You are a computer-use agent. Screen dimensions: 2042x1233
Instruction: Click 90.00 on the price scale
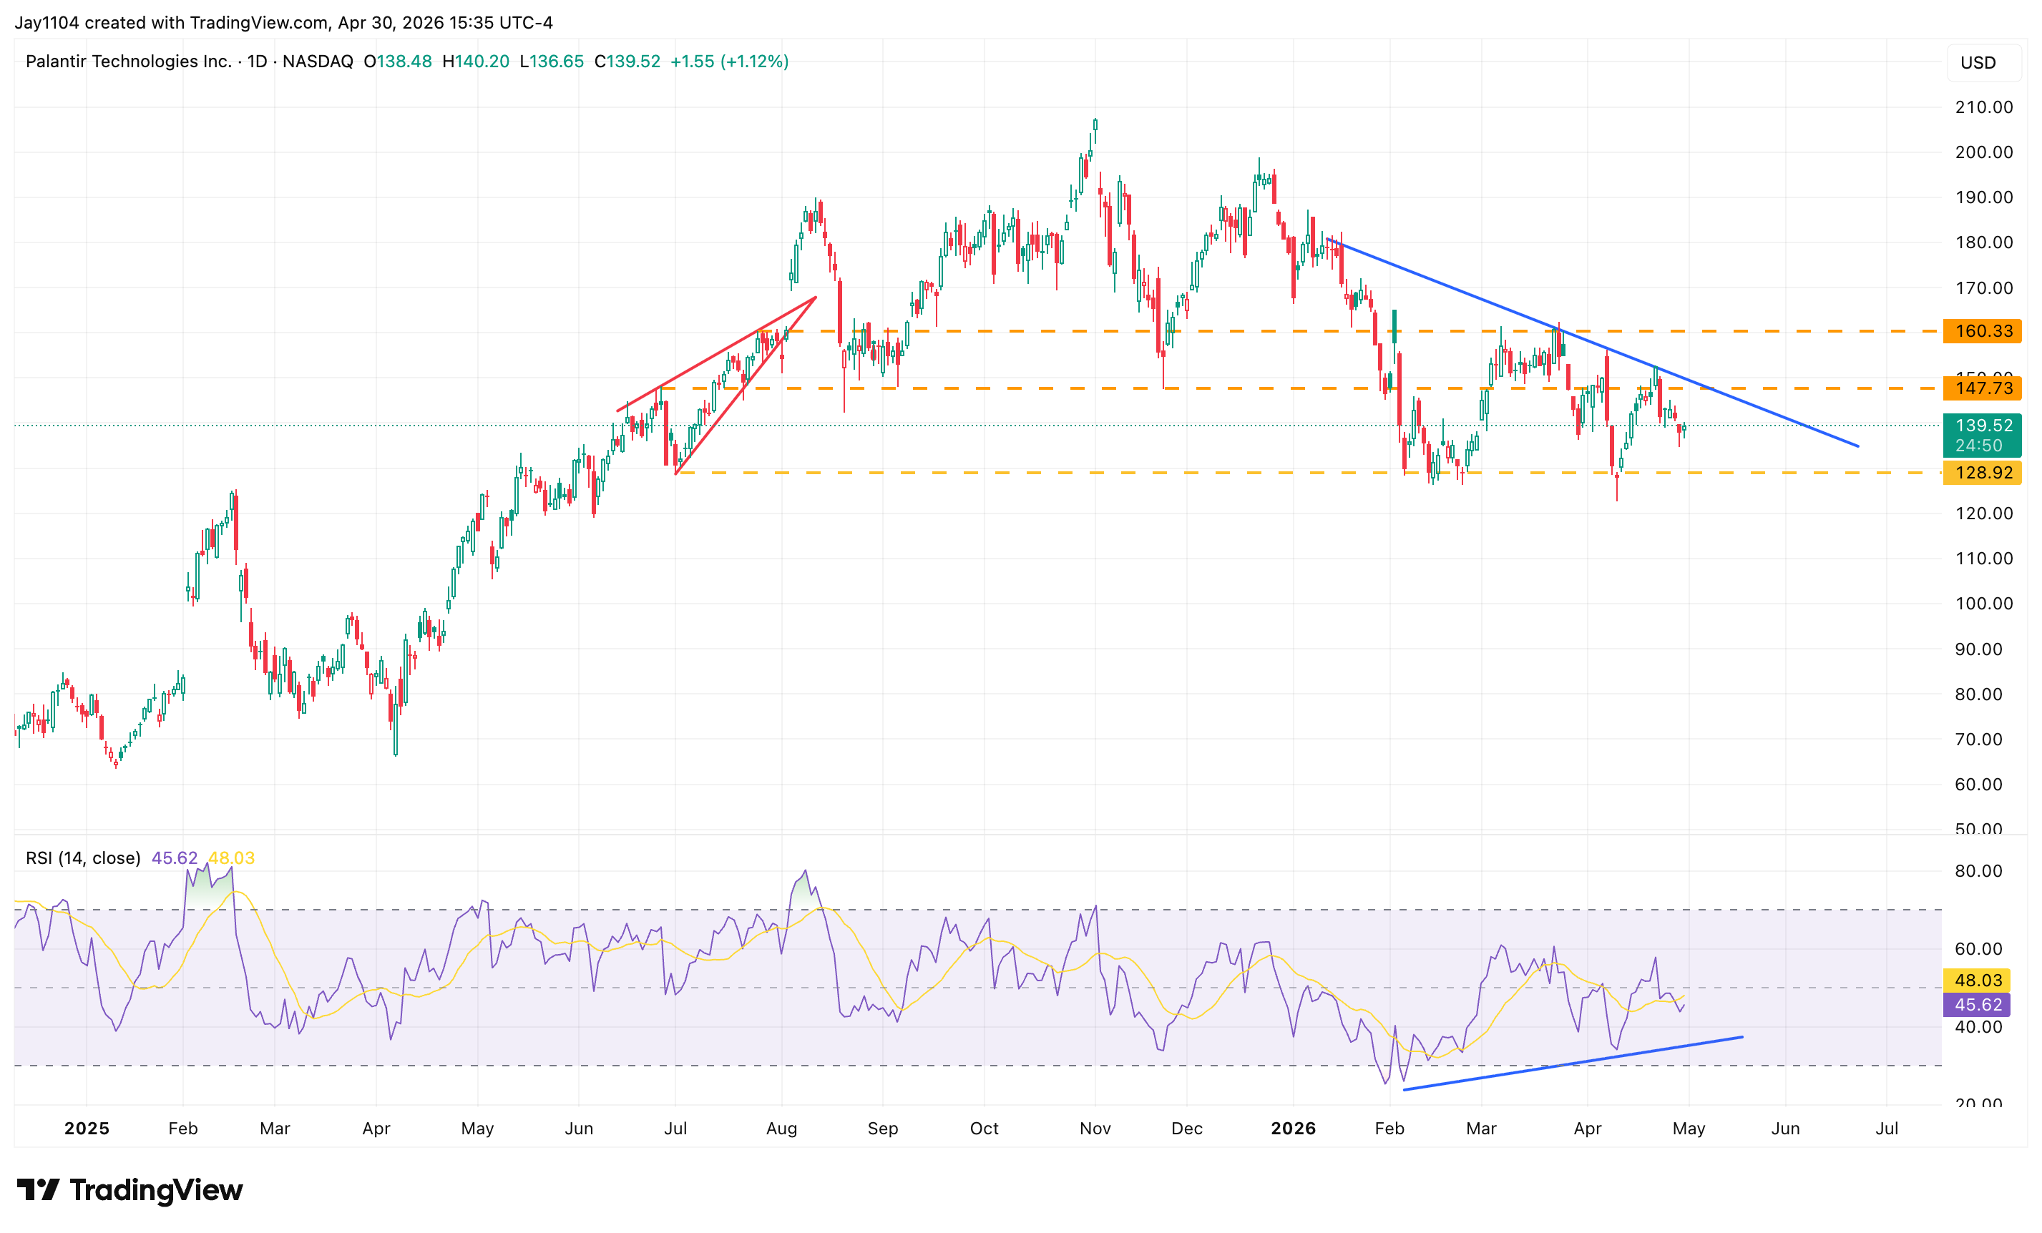coord(1979,649)
